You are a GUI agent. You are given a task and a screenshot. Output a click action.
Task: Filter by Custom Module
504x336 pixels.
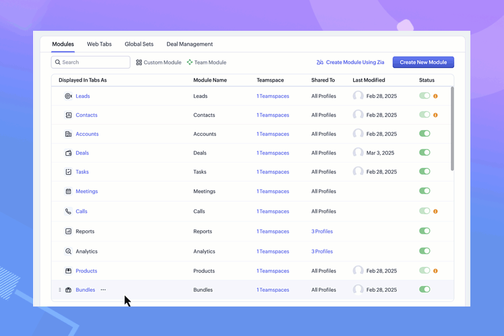pyautogui.click(x=159, y=63)
